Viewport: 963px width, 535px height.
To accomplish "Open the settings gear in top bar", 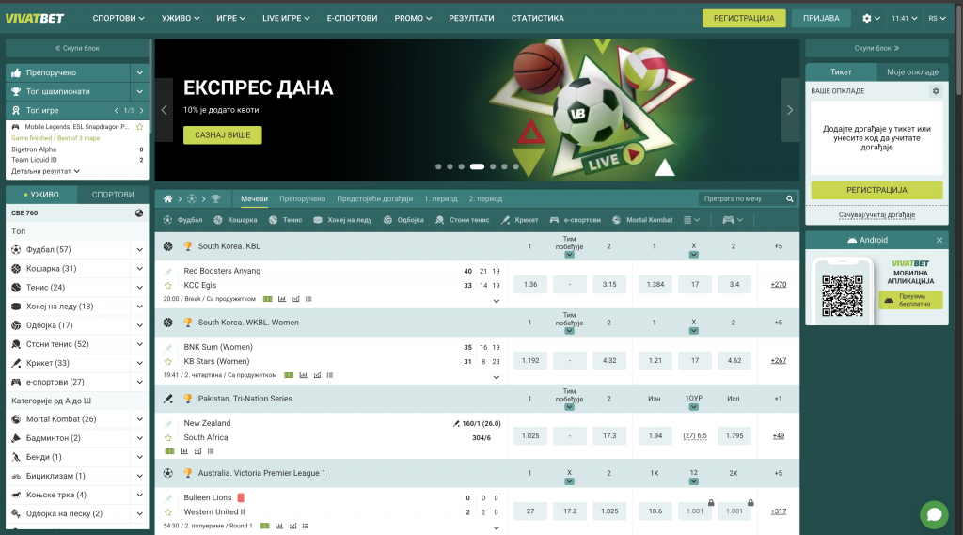I will pos(866,19).
